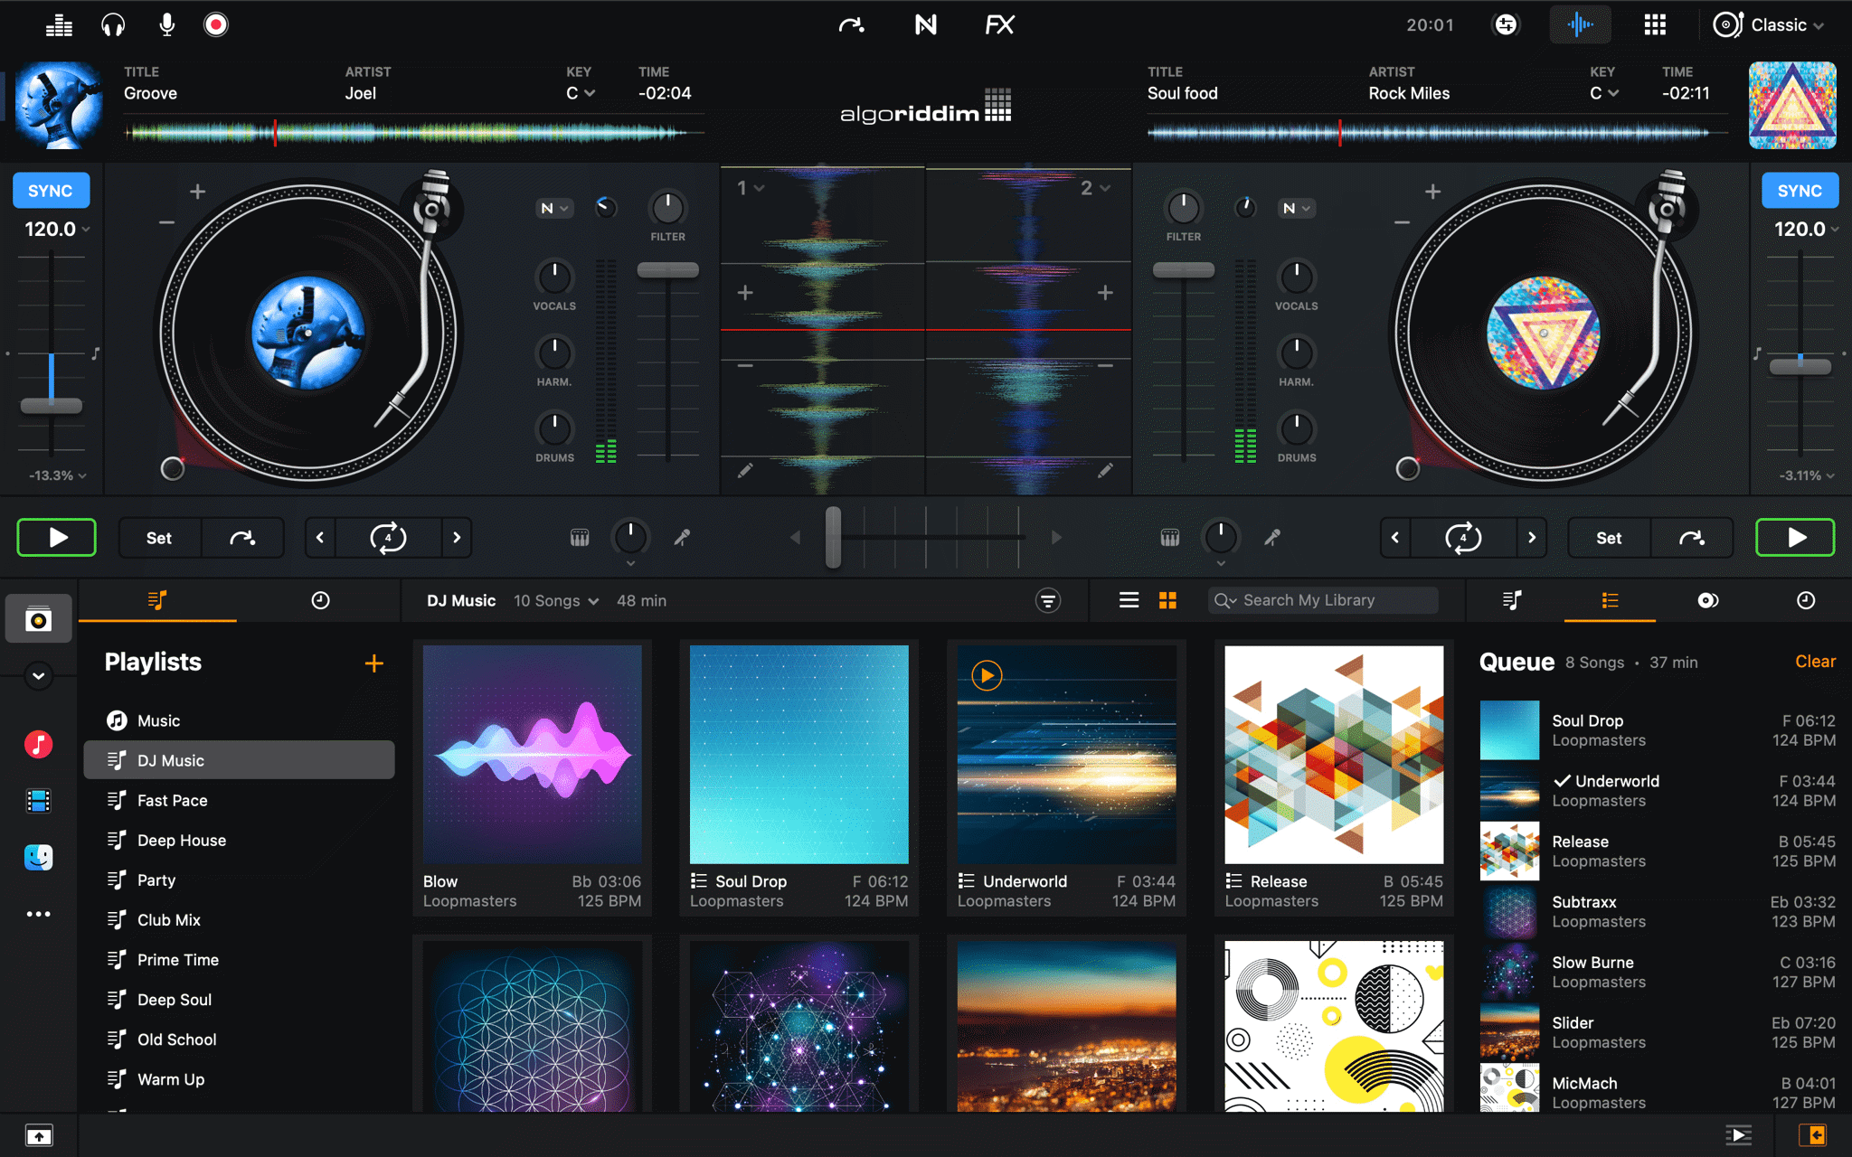Select the Deep House playlist
The width and height of the screenshot is (1852, 1157).
pos(182,840)
